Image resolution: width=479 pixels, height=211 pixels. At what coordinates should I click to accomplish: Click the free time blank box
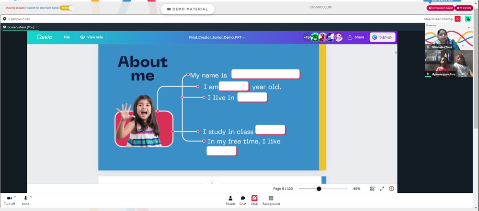click(222, 151)
